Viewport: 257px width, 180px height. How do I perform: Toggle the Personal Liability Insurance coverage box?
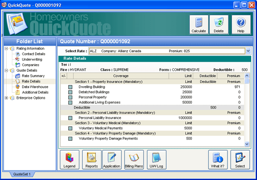pos(70,118)
